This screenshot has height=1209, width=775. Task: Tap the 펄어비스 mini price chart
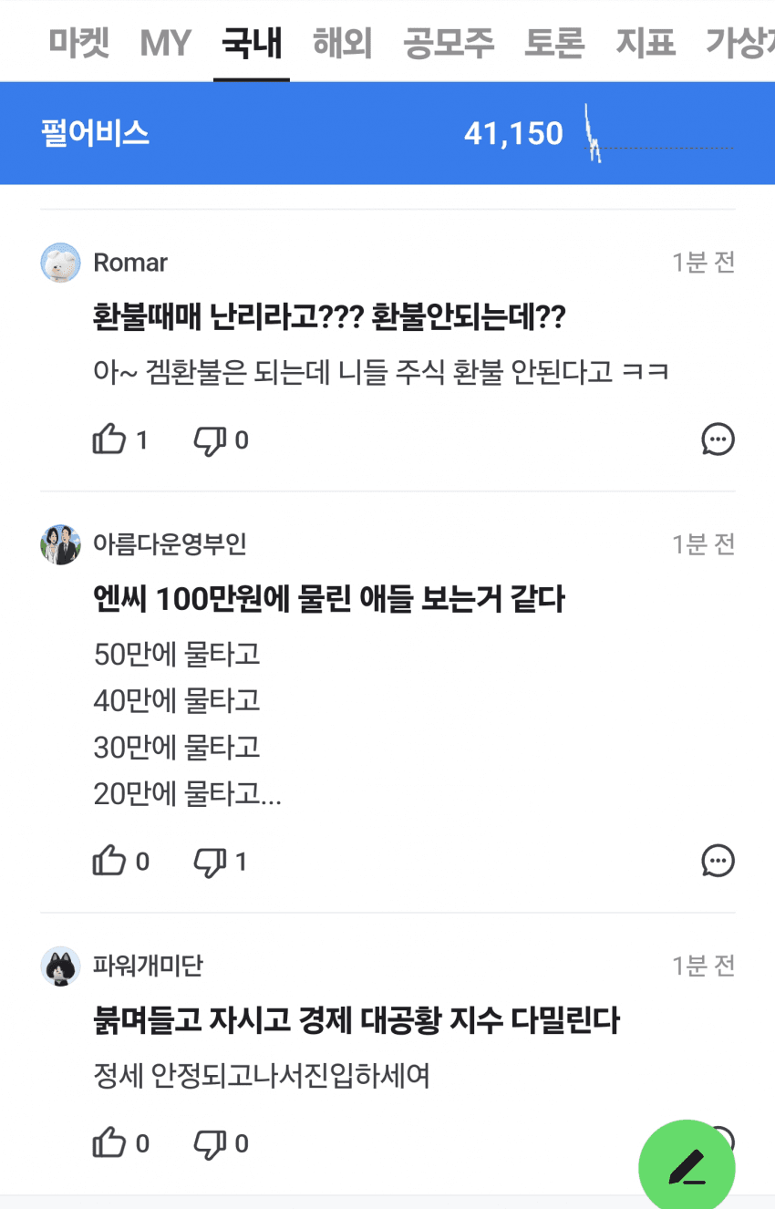(x=656, y=134)
